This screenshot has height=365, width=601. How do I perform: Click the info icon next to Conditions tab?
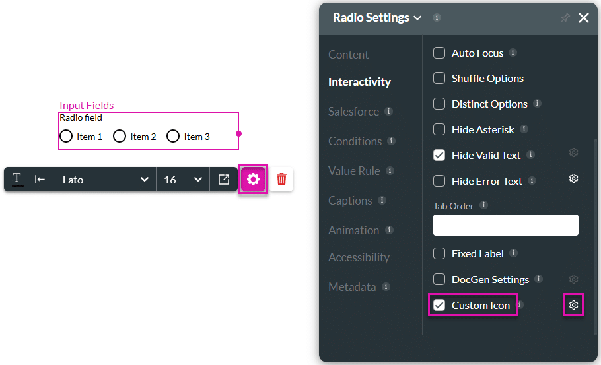tap(391, 141)
